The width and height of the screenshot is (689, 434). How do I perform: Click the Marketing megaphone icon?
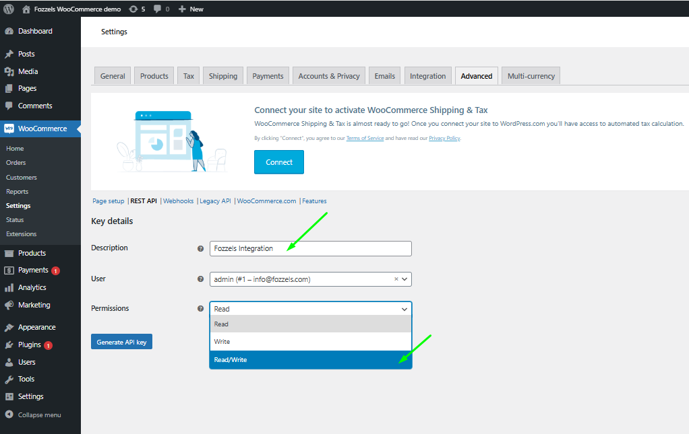(x=9, y=305)
